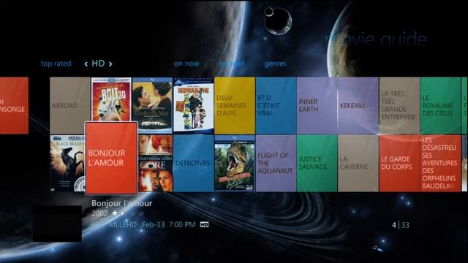Switch to the on next tab

pos(232,64)
